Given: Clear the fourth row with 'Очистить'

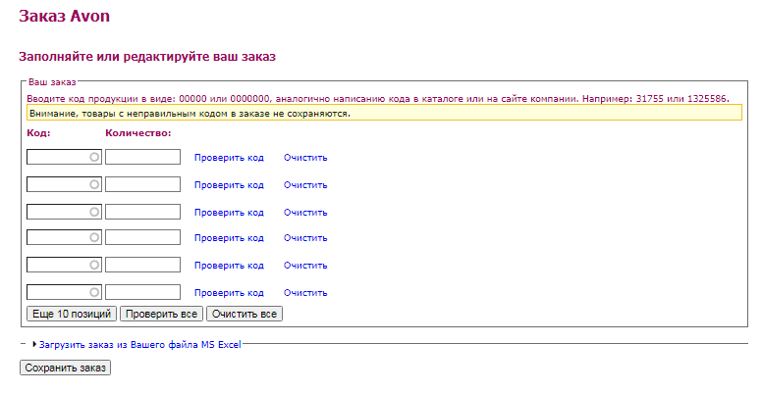Looking at the screenshot, I should pos(305,238).
